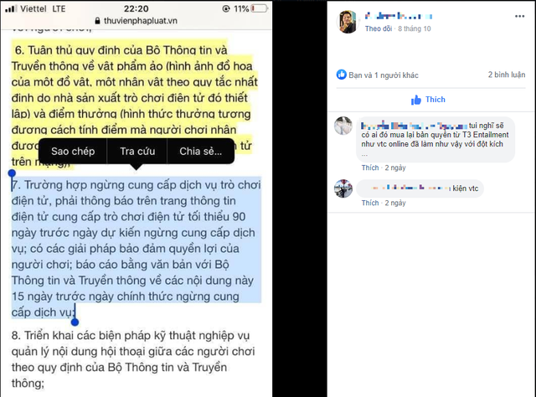Choose Tra cứu from the text popup
This screenshot has height=397, width=536.
(x=137, y=151)
